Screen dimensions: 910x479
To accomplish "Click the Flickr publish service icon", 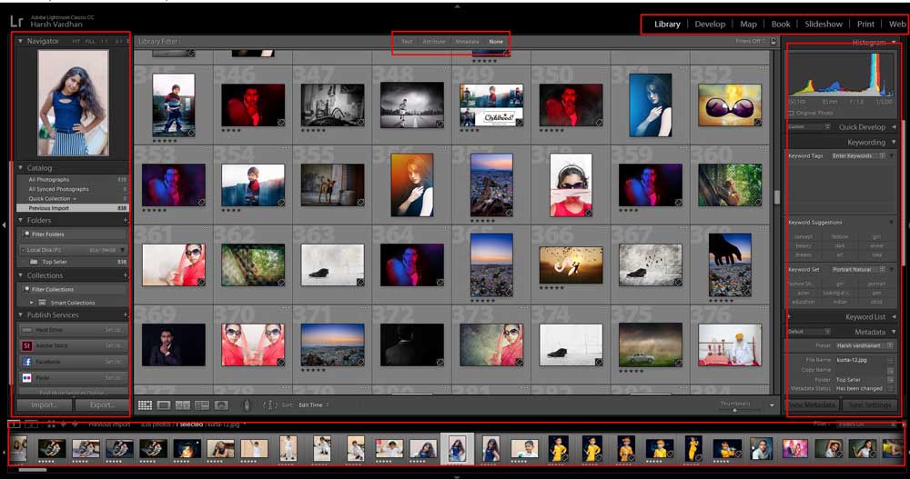I will [26, 377].
